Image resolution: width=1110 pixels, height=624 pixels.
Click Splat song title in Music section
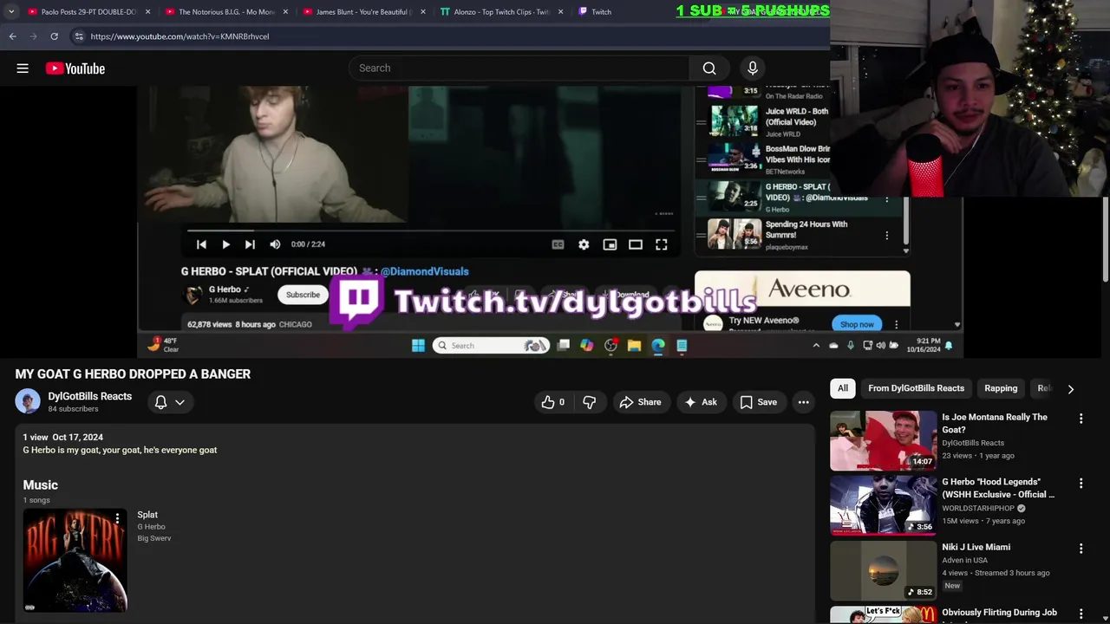coord(147,515)
